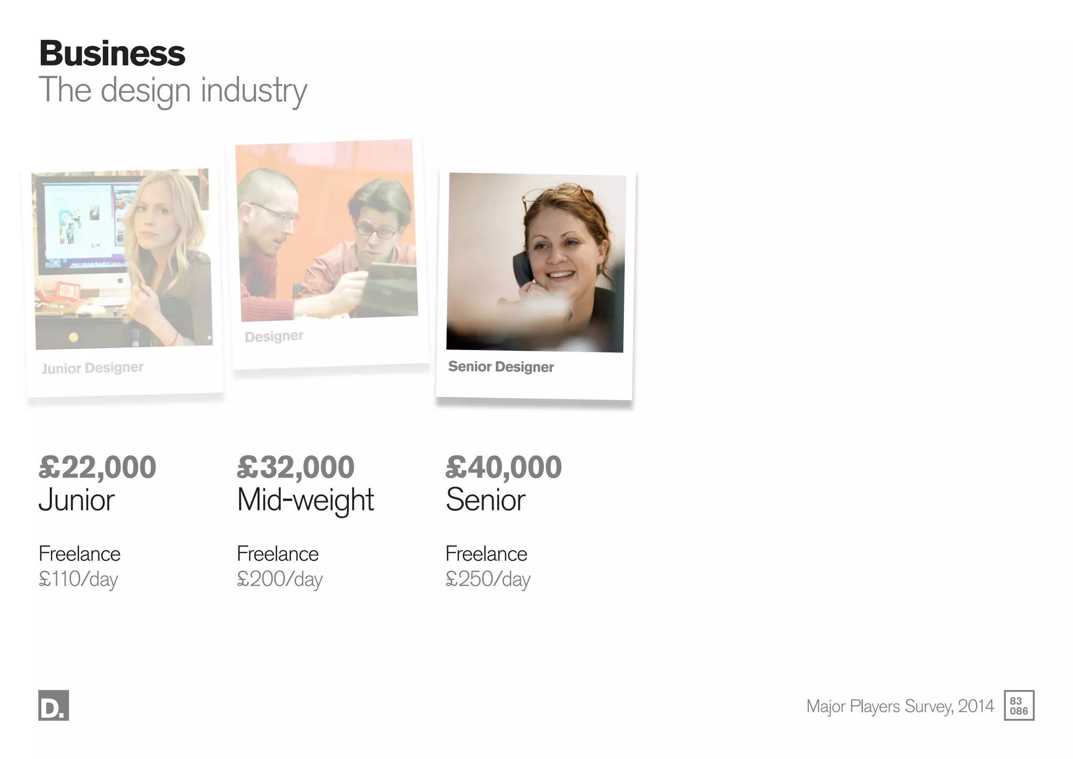Image resolution: width=1073 pixels, height=759 pixels.
Task: Click the £200/day freelance rate
Action: click(x=280, y=580)
